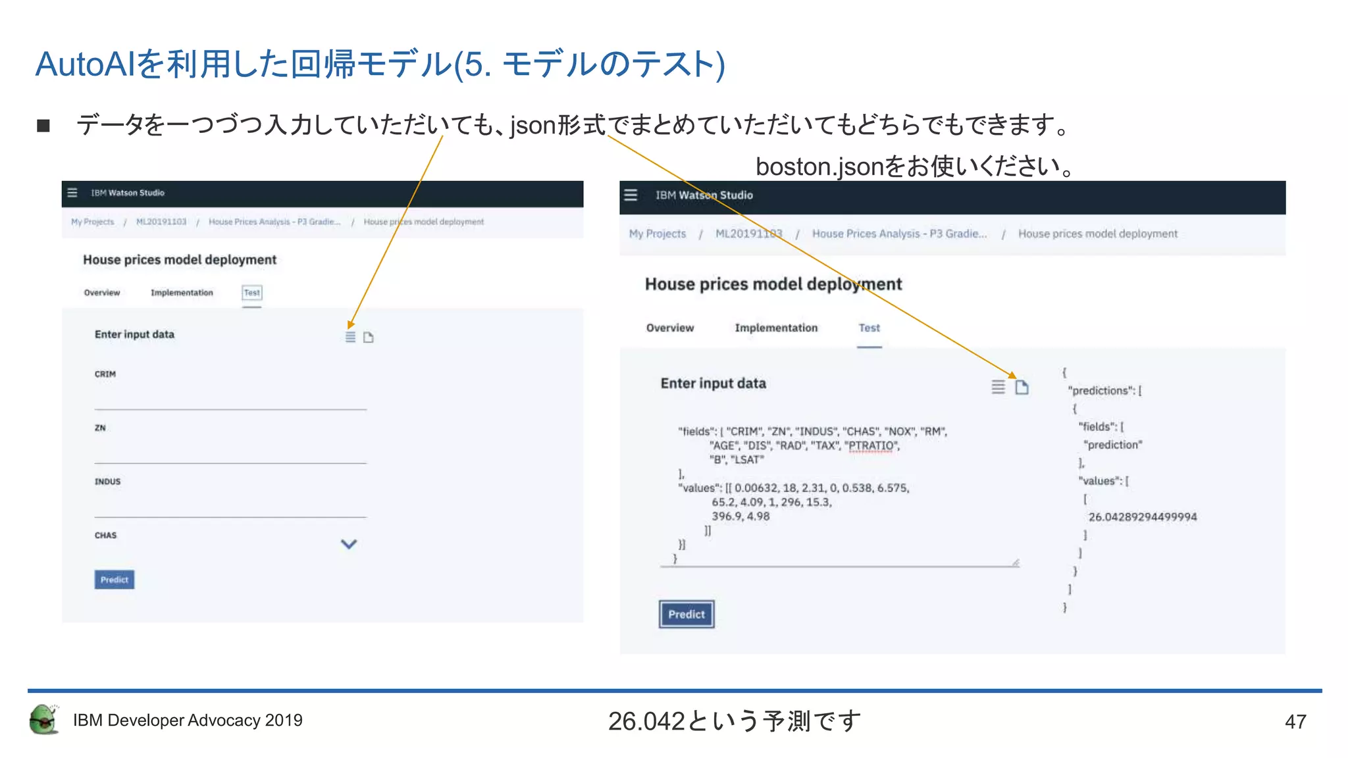
Task: Grab the JSON textarea resize handle
Action: click(x=1016, y=563)
